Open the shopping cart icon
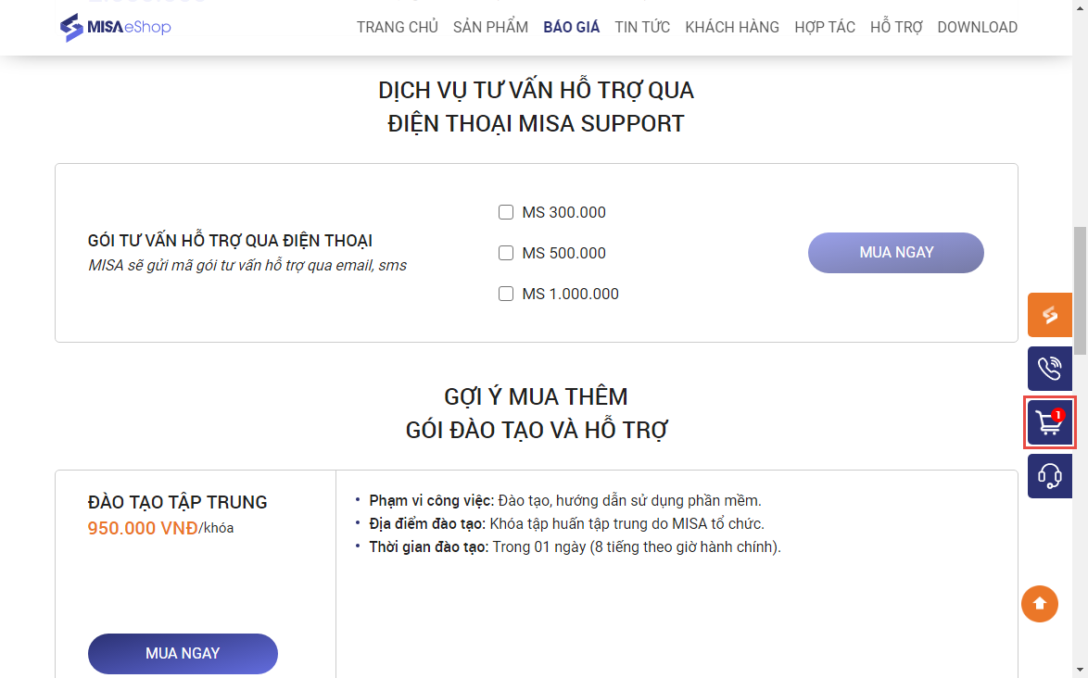This screenshot has width=1088, height=678. coord(1049,423)
